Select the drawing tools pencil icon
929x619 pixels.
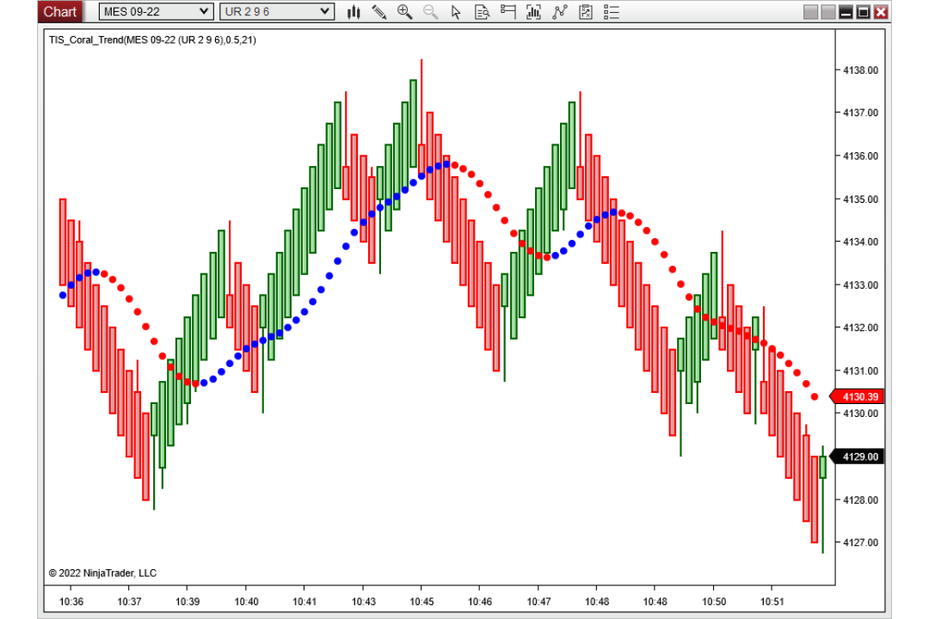tap(379, 12)
